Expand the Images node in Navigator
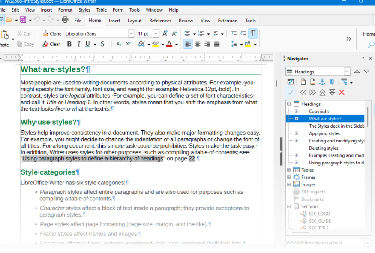This screenshot has height=253, width=375. click(x=289, y=184)
